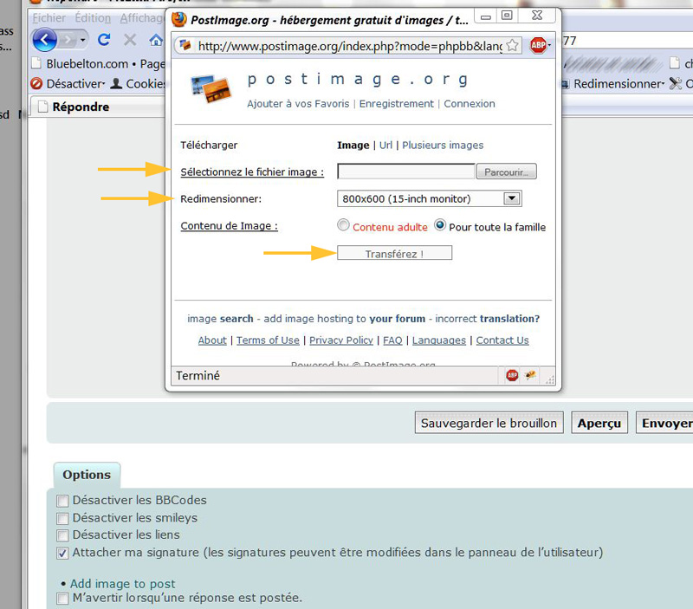Open the Connexion link
The height and width of the screenshot is (609, 693).
click(470, 103)
